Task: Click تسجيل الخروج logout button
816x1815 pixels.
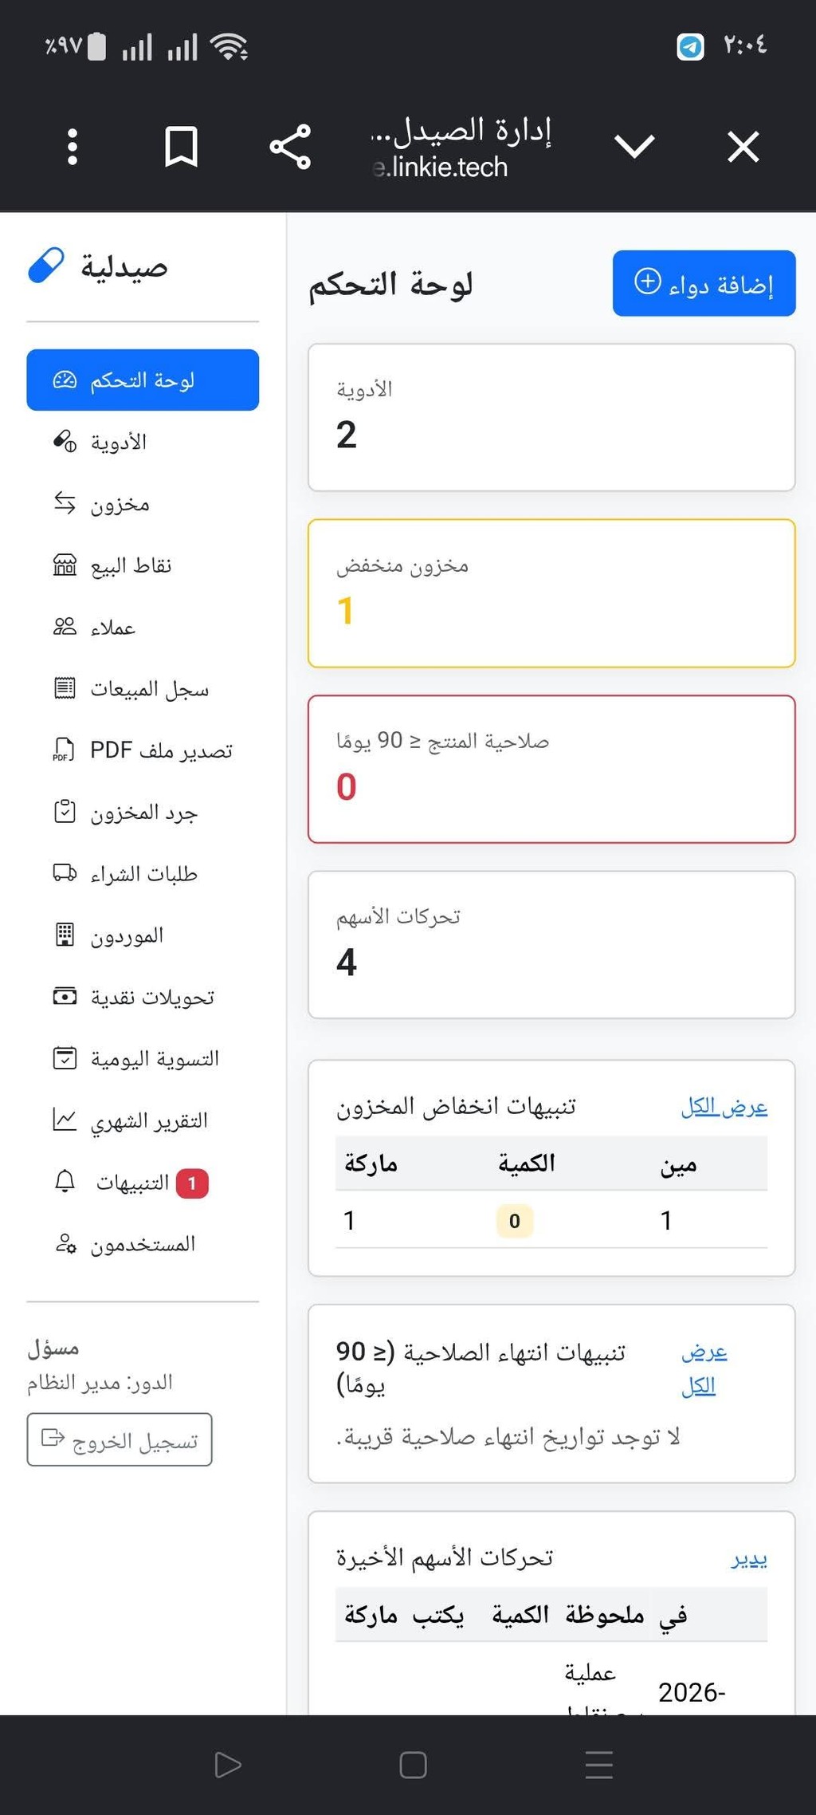Action: (120, 1439)
